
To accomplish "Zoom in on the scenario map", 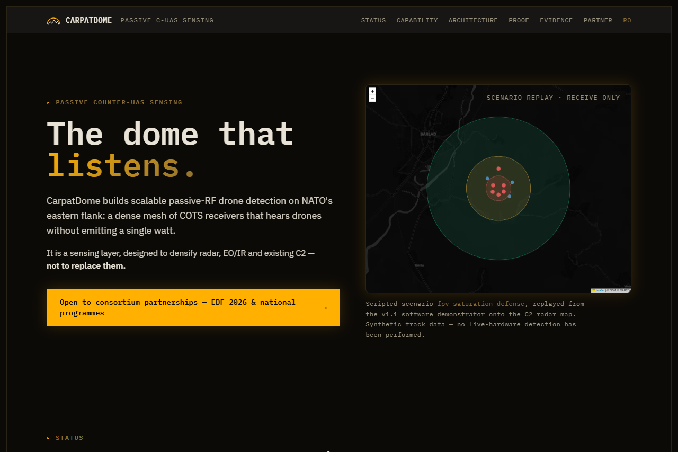I will tap(372, 91).
